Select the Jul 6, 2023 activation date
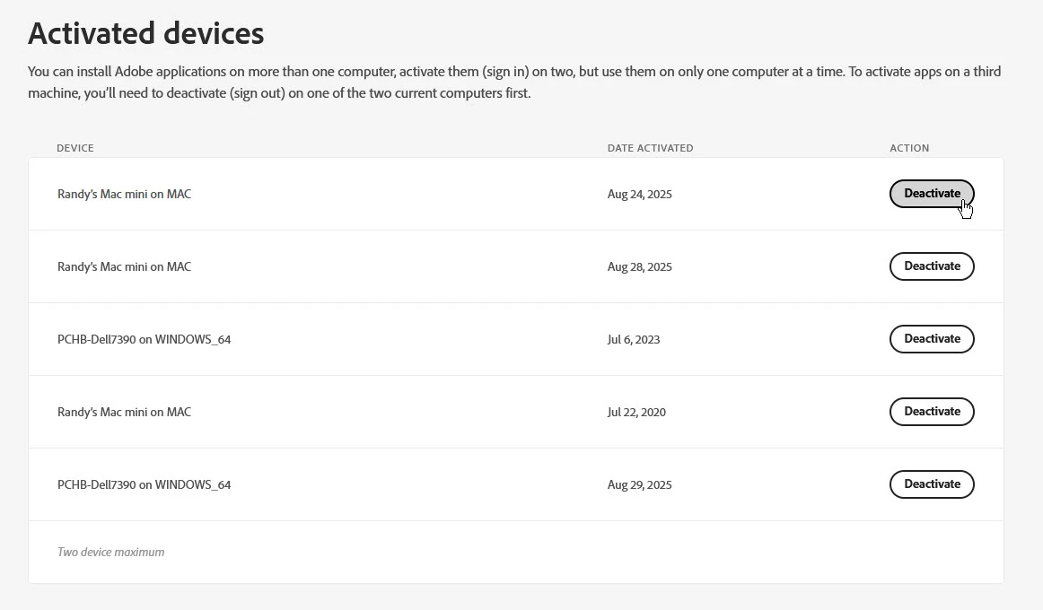The image size is (1043, 610). pos(633,339)
